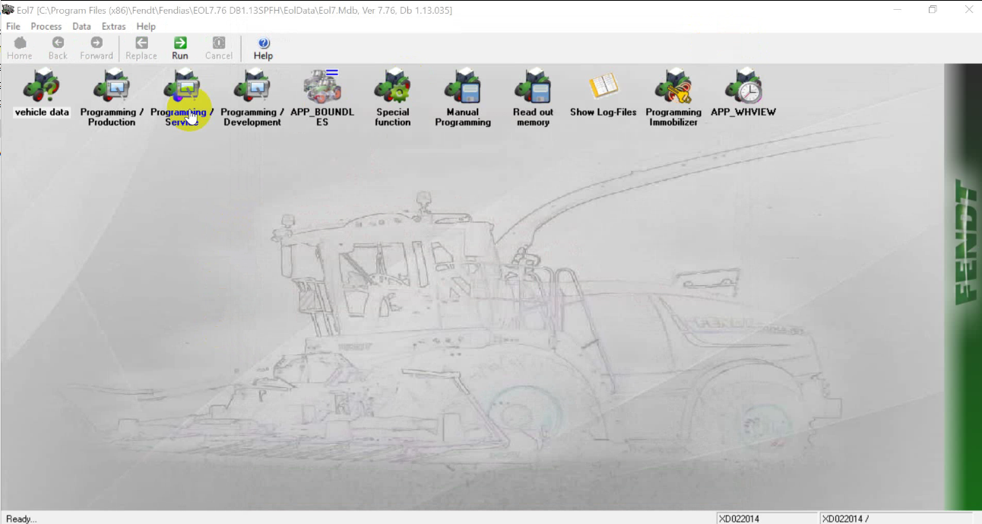Click the green Run button

click(180, 49)
